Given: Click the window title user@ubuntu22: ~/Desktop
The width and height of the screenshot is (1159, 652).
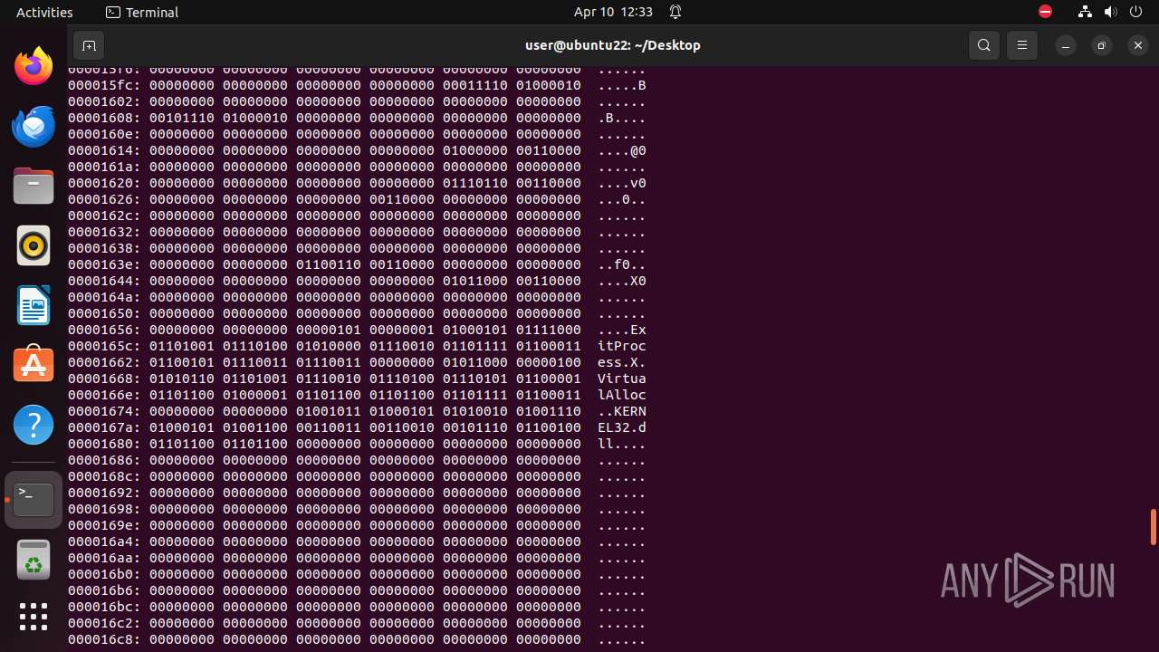Looking at the screenshot, I should pyautogui.click(x=613, y=45).
